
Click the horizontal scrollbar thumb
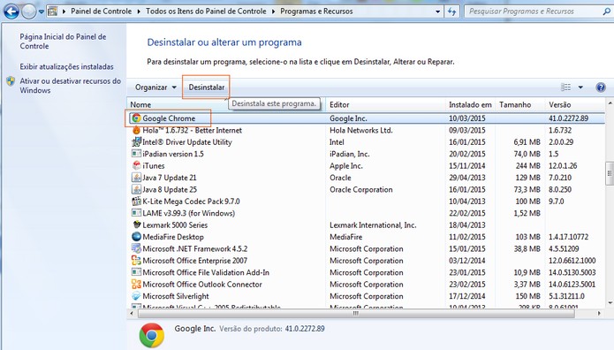(x=356, y=313)
